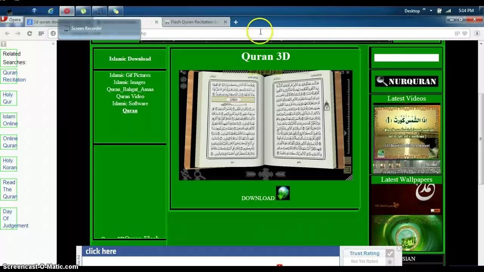Open the downloads arrow icon

477,33
